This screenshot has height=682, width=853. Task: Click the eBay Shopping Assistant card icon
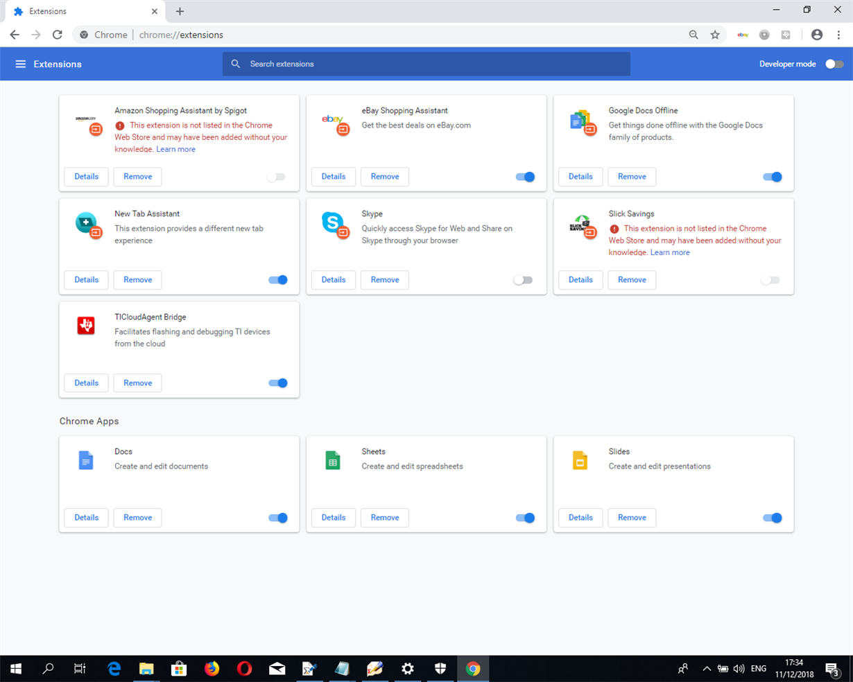point(335,123)
